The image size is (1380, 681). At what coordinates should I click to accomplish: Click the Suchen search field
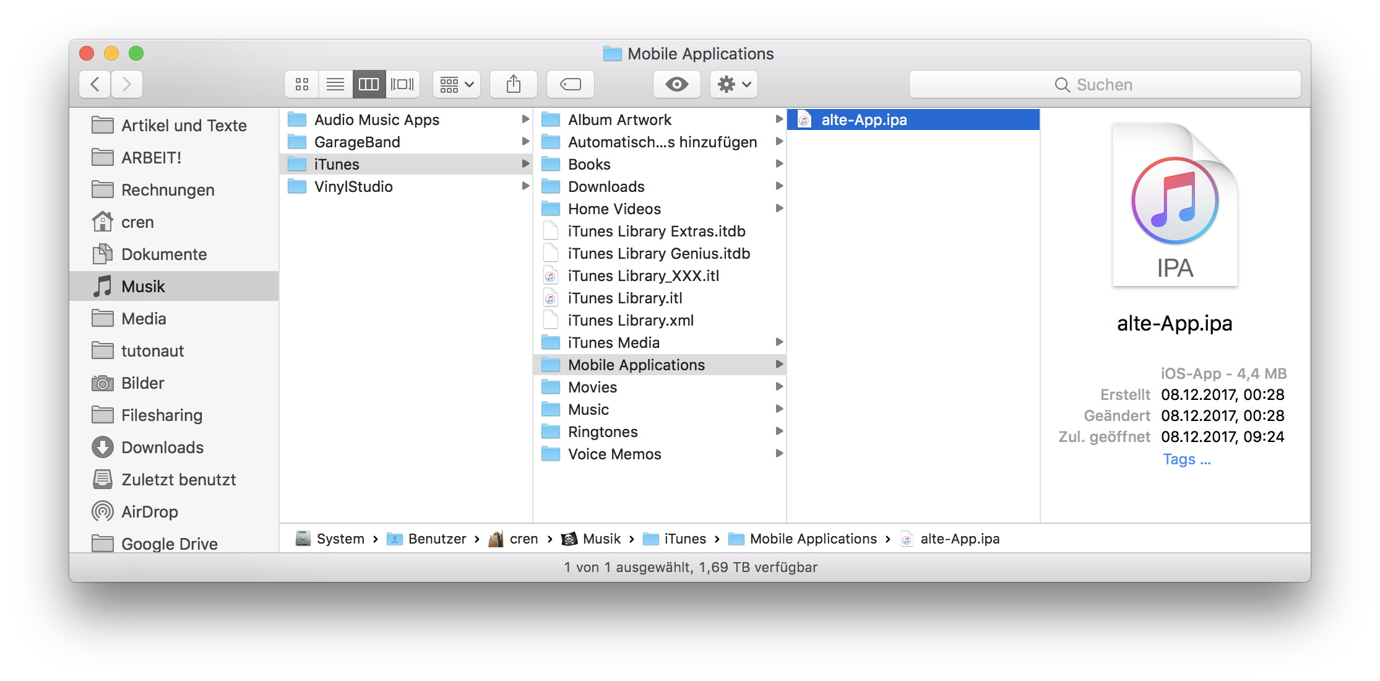1104,84
